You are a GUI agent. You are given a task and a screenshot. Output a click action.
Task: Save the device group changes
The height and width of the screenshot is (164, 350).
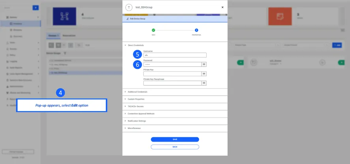coord(175,140)
